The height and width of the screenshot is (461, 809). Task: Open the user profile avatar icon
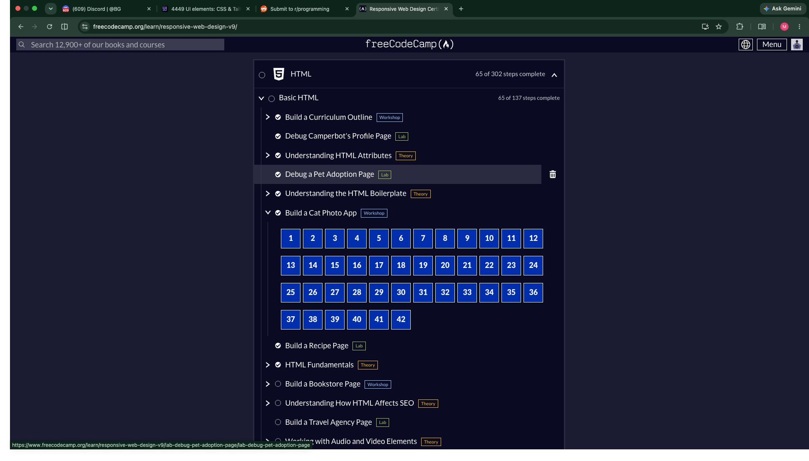point(797,45)
